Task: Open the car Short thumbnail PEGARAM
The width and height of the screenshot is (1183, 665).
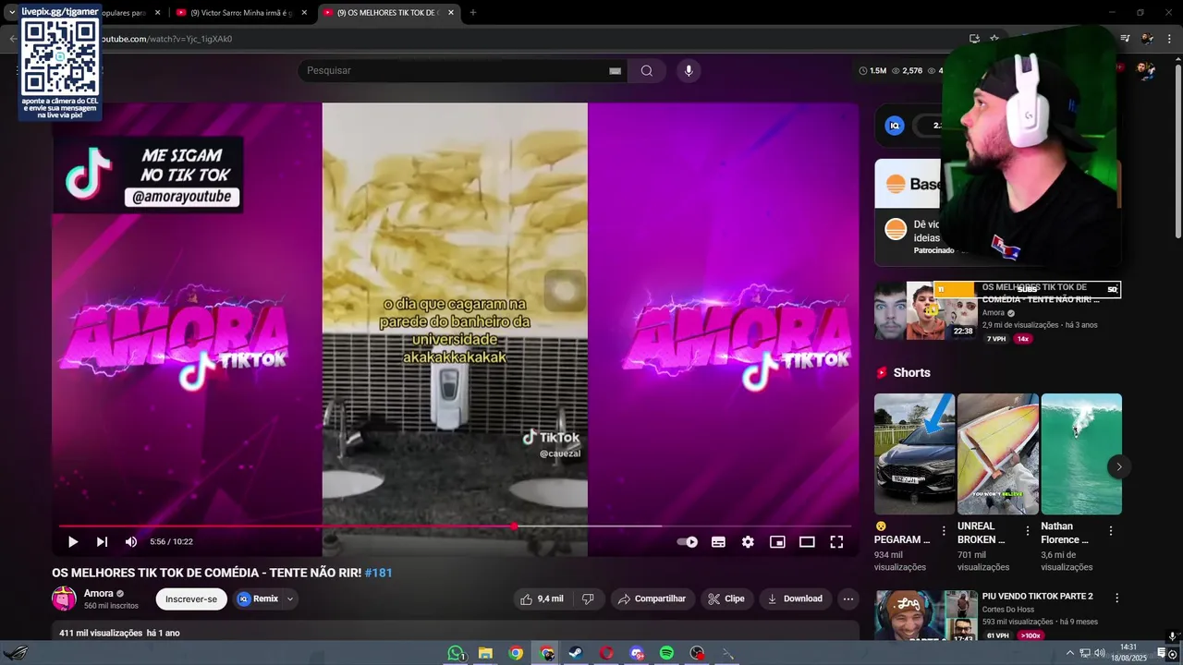Action: pos(915,454)
